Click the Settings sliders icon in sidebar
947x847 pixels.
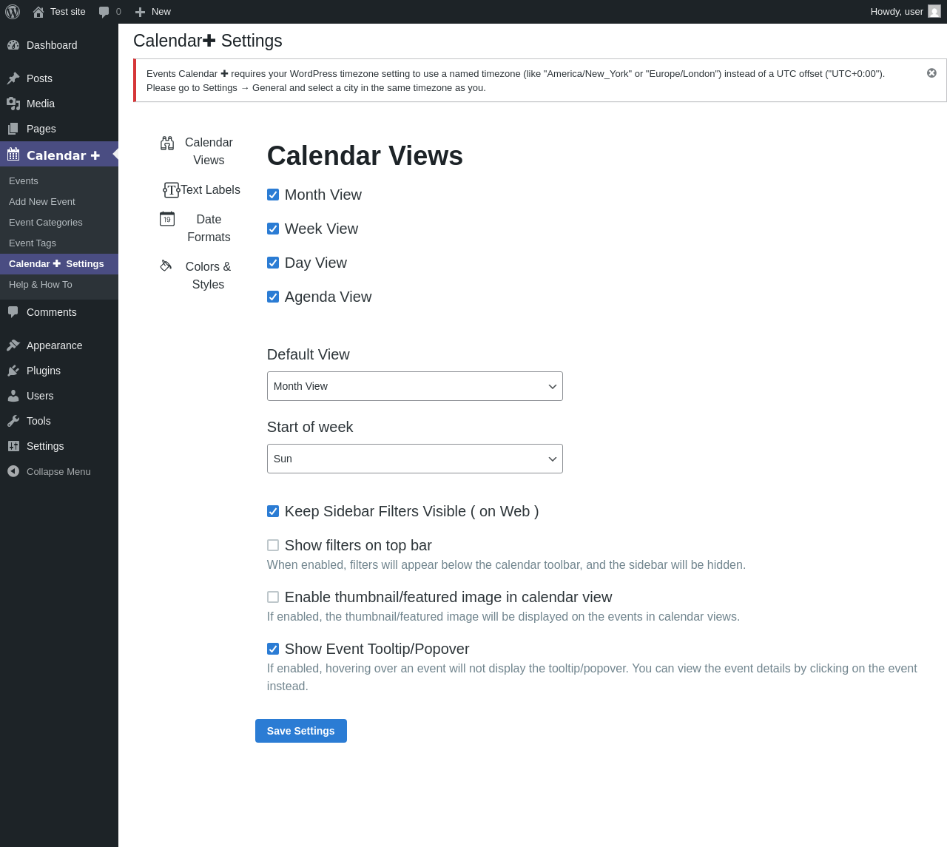13,446
